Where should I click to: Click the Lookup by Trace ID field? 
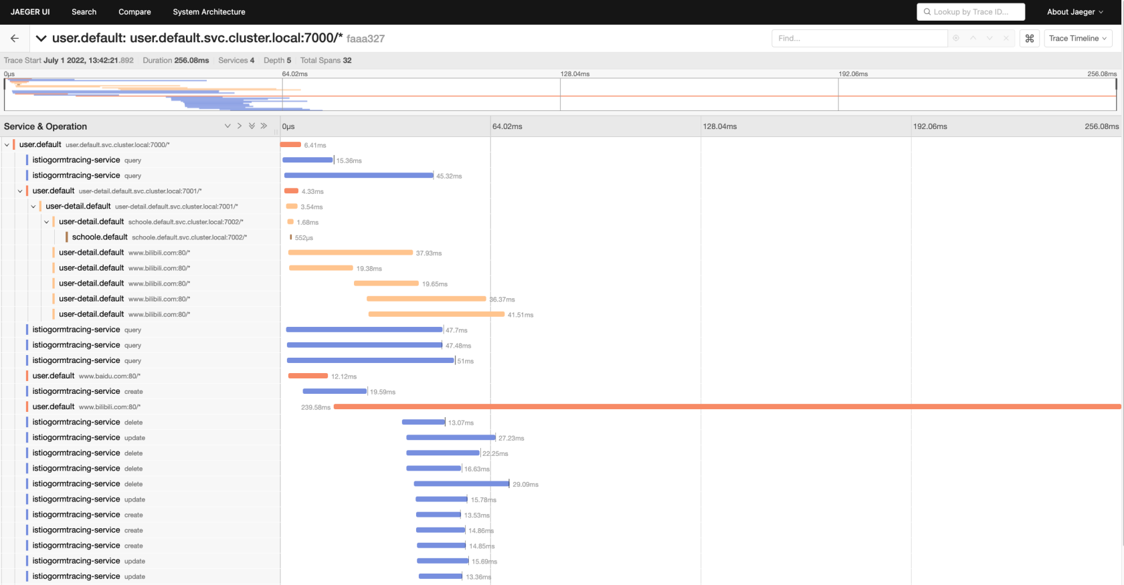pos(970,12)
